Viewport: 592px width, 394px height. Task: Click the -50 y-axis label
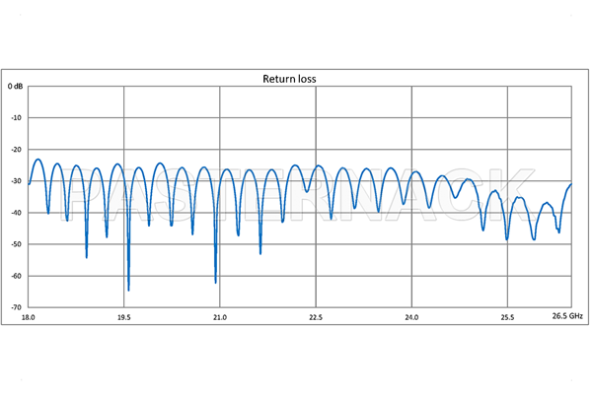pos(17,244)
